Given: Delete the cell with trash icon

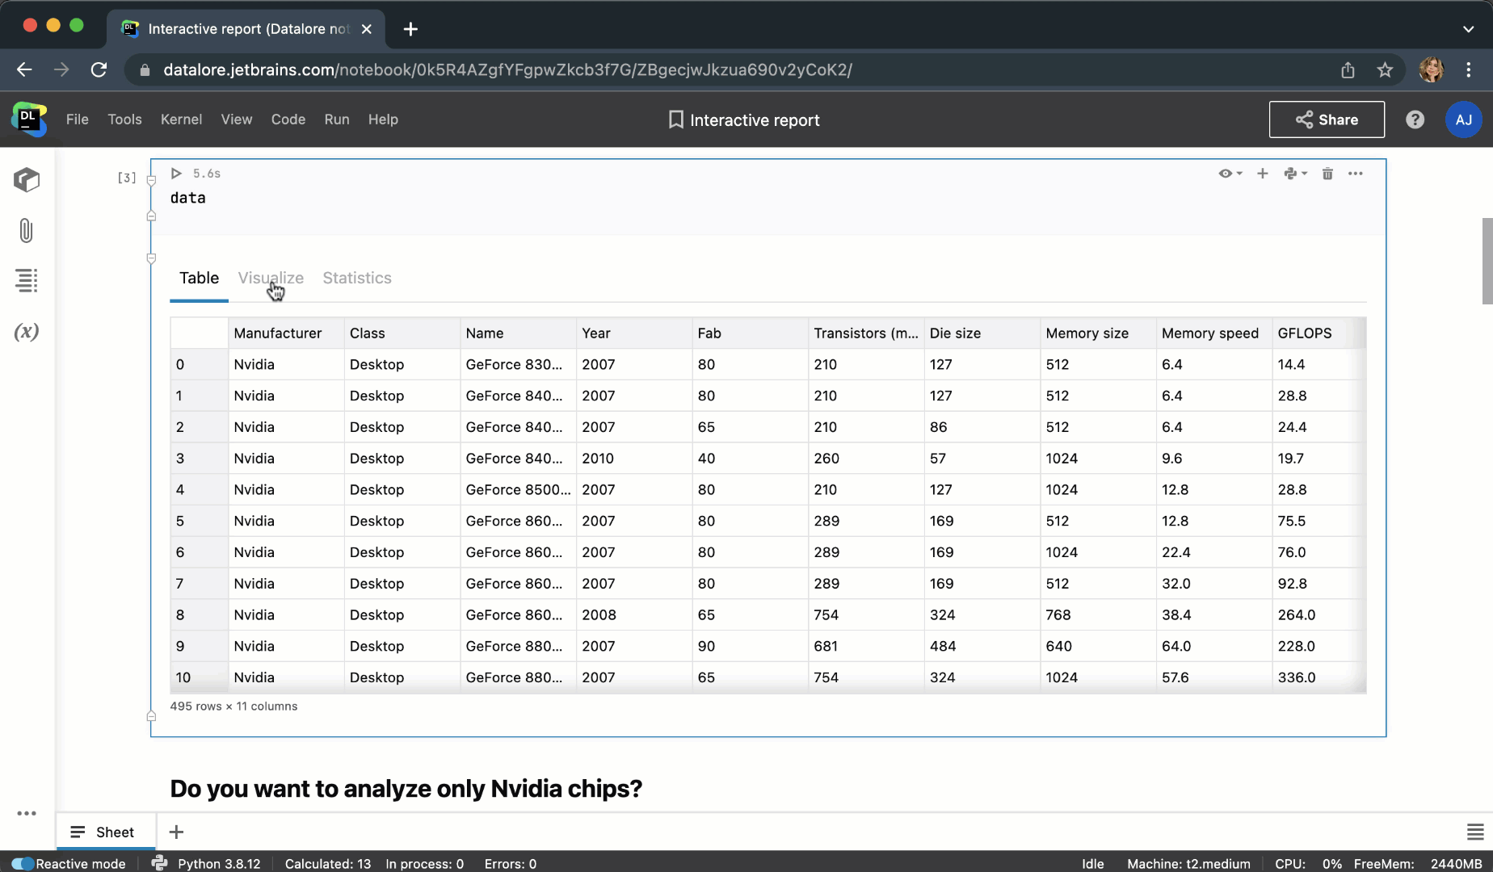Looking at the screenshot, I should pos(1327,174).
